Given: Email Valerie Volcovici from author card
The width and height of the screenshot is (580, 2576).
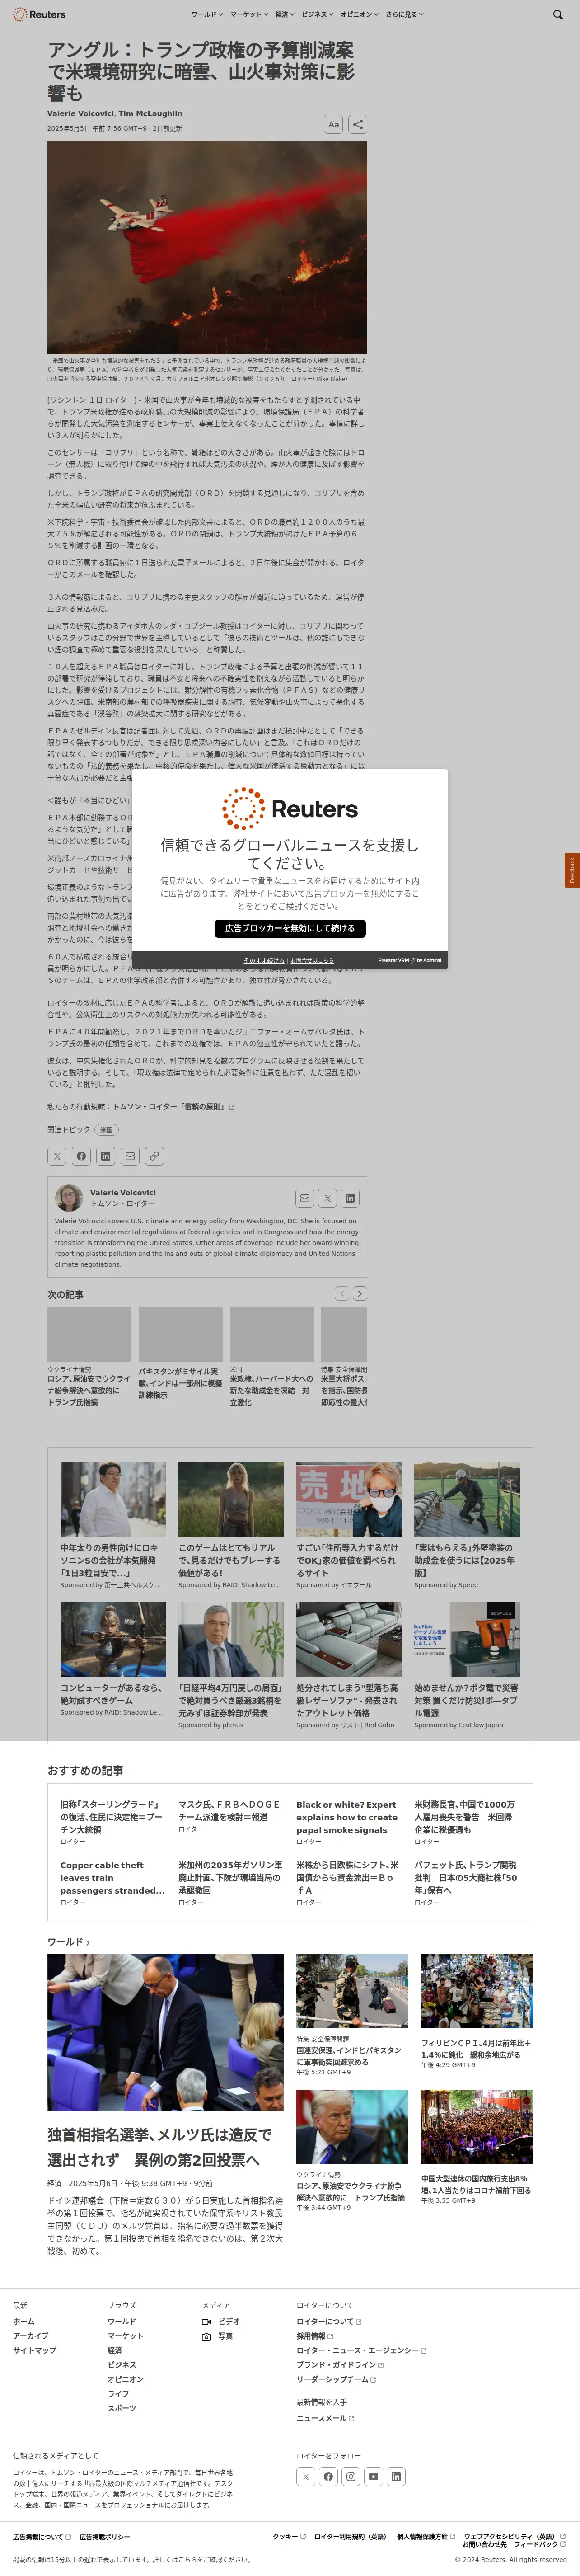Looking at the screenshot, I should (305, 1198).
